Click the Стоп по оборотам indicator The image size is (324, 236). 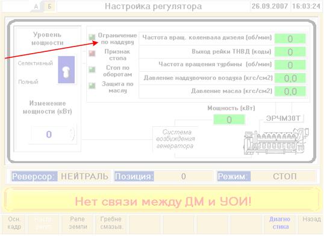[x=92, y=69]
